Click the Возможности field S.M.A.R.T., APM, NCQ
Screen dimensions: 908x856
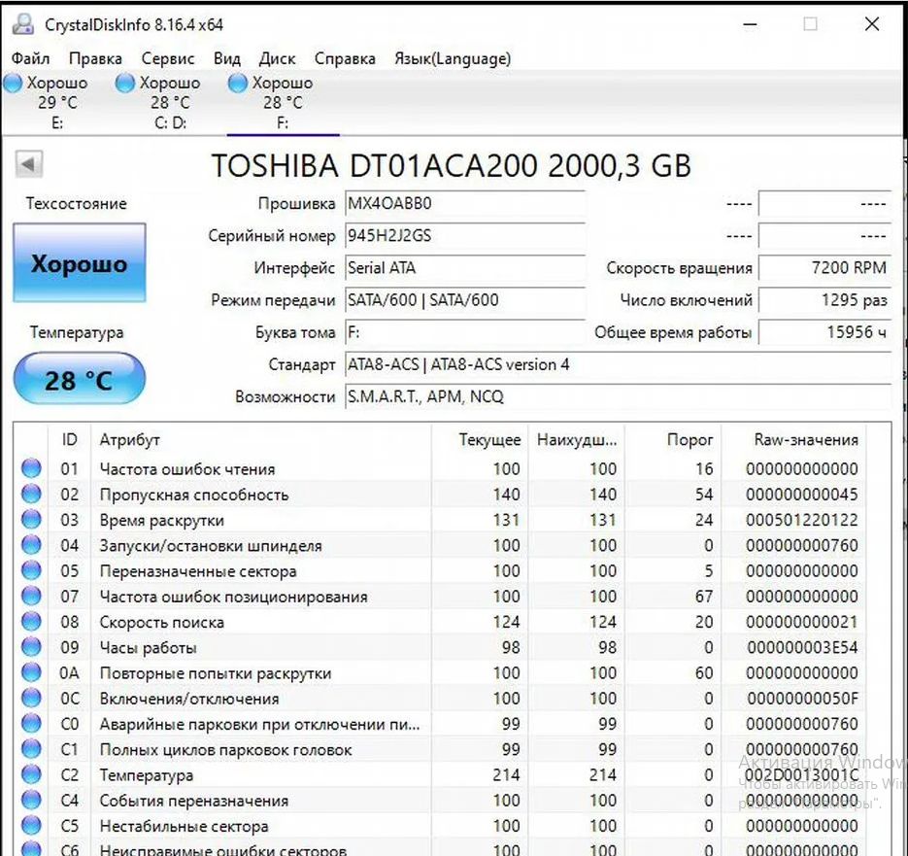pos(618,397)
